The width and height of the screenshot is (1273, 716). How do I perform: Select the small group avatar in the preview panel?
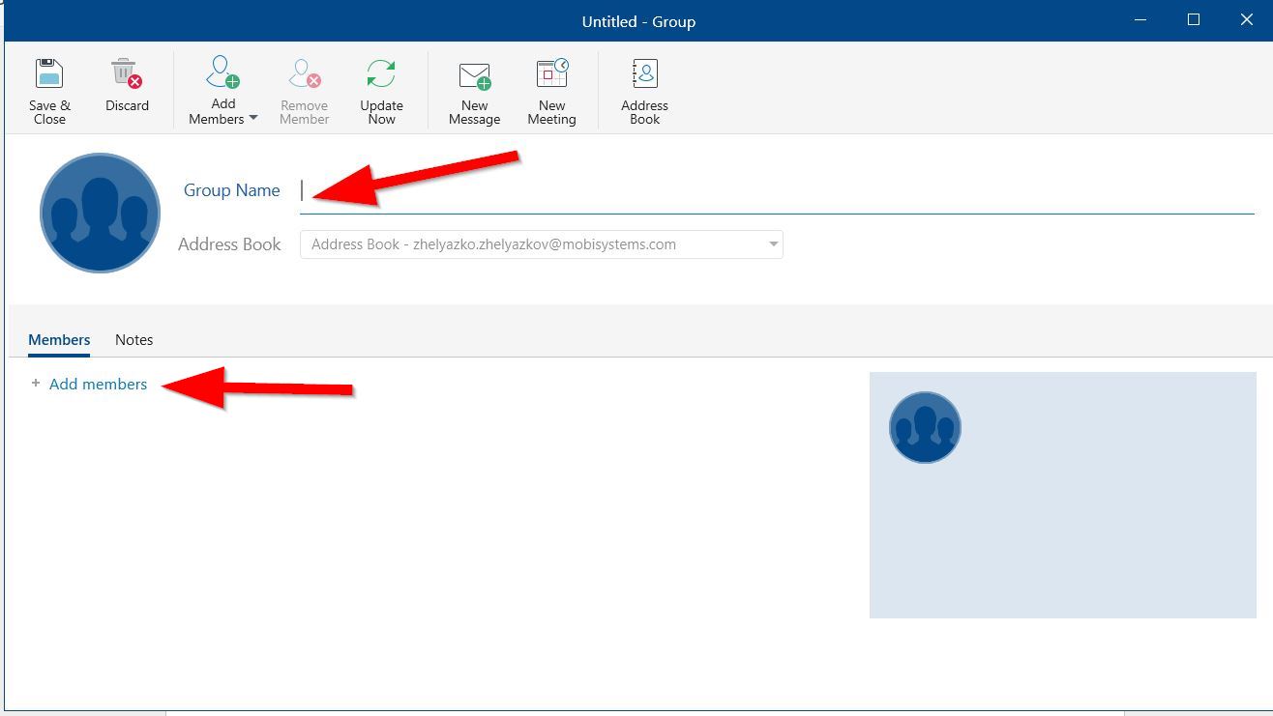click(x=925, y=427)
